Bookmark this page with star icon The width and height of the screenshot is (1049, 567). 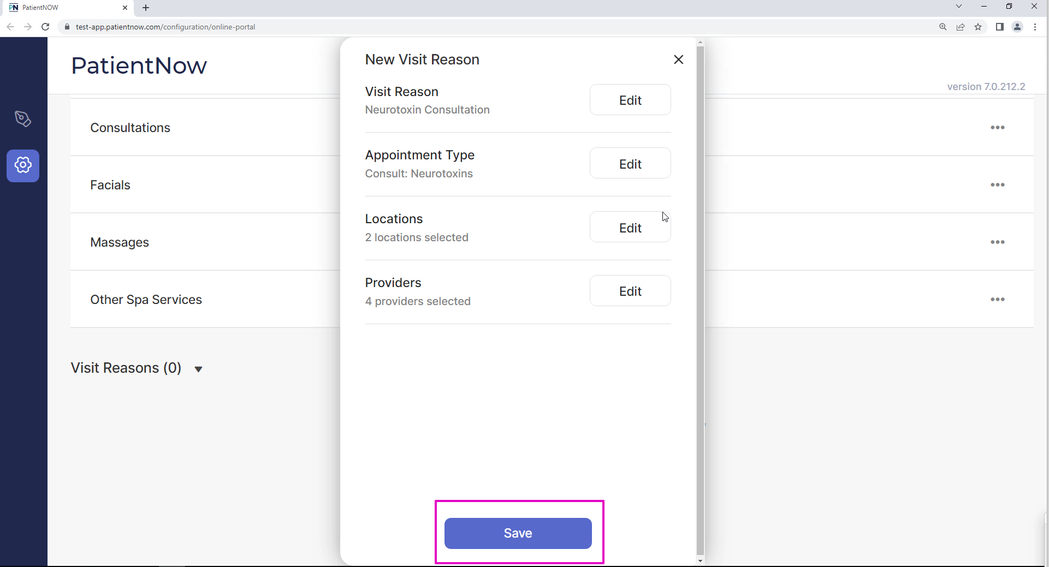point(978,27)
